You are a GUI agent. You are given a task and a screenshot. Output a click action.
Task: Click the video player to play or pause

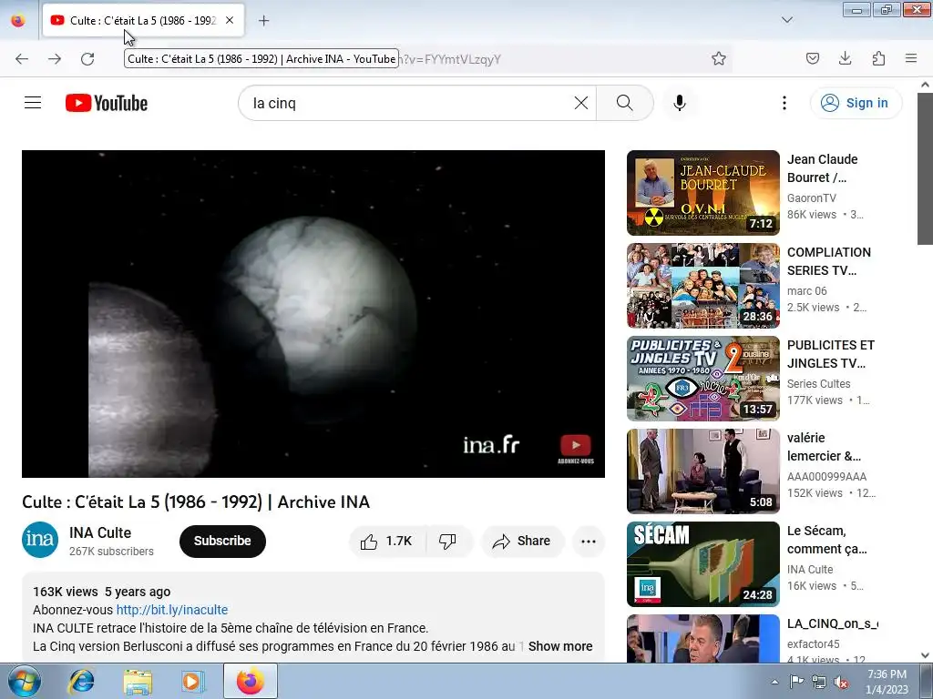tap(313, 313)
